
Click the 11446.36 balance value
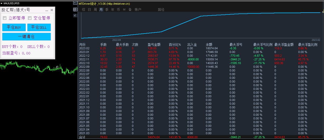tap(212, 67)
